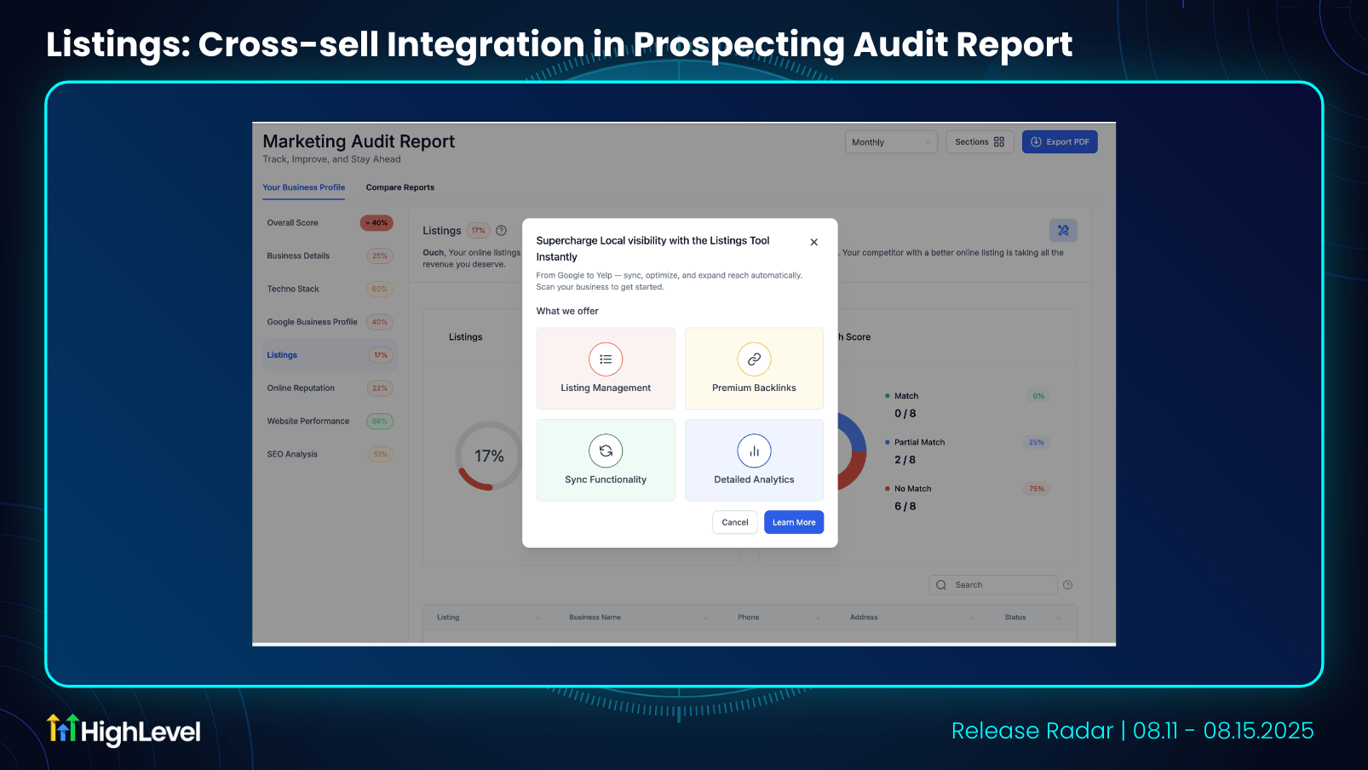This screenshot has height=770, width=1368.
Task: Click the Learn More button
Action: click(x=794, y=522)
